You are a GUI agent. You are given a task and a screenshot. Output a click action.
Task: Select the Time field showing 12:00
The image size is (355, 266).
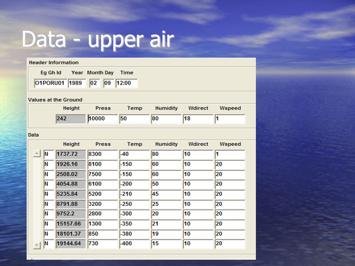(x=126, y=83)
